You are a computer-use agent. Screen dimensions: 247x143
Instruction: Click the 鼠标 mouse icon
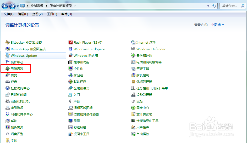tap(133, 101)
